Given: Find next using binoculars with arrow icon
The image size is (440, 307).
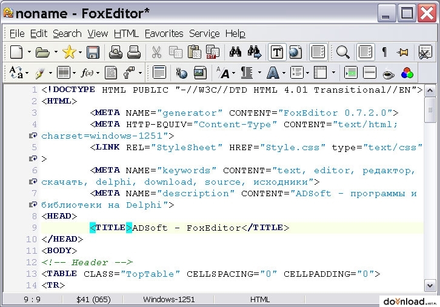Looking at the screenshot, I should click(x=254, y=52).
